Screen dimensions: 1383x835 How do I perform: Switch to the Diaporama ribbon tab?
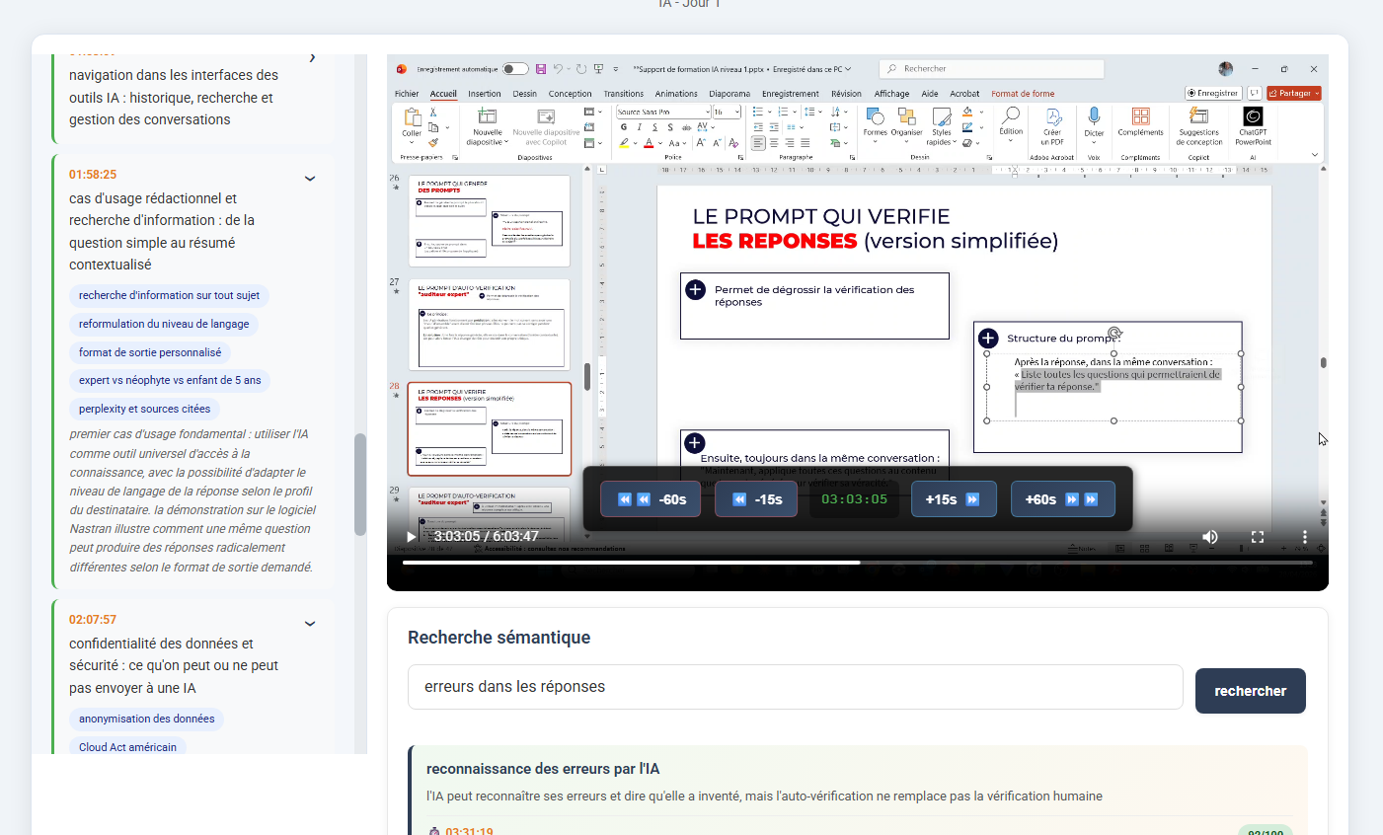coord(730,94)
